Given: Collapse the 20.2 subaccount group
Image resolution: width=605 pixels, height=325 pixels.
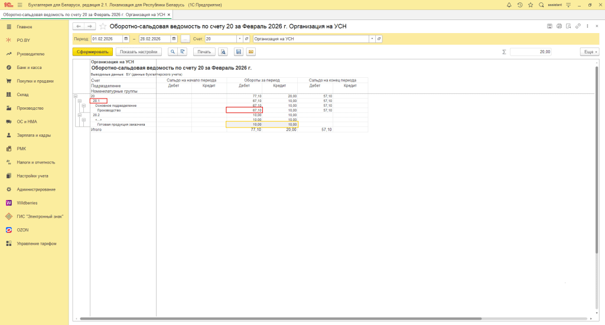Looking at the screenshot, I should pyautogui.click(x=79, y=115).
